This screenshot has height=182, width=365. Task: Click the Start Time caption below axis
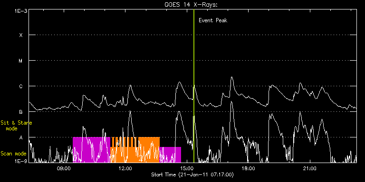coord(192,174)
